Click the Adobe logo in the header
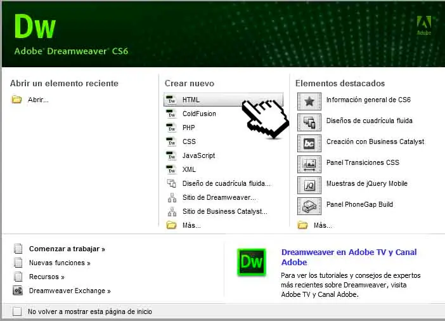Viewport: 445px width, 321px height. click(x=424, y=25)
